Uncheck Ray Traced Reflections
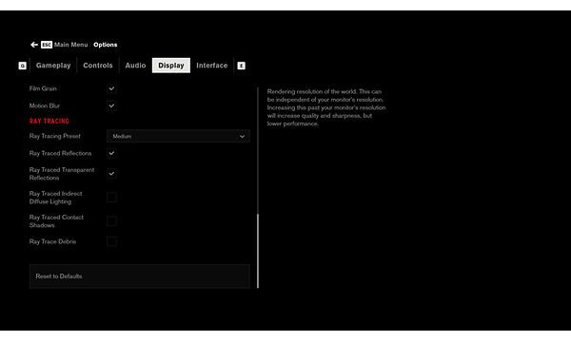The image size is (571, 342). point(111,153)
